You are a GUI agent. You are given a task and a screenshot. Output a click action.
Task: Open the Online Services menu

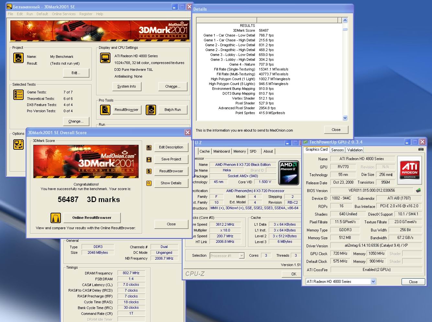63,14
